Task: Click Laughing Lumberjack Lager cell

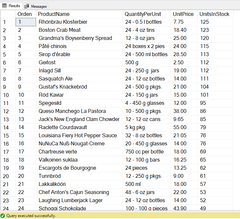Action: (x=79, y=200)
